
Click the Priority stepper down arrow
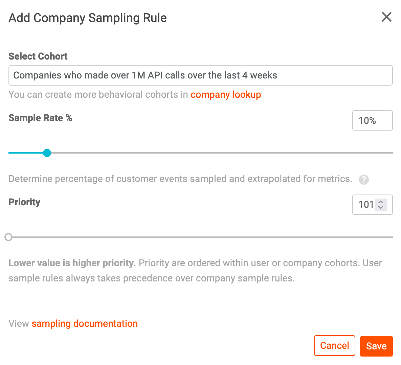pos(381,207)
